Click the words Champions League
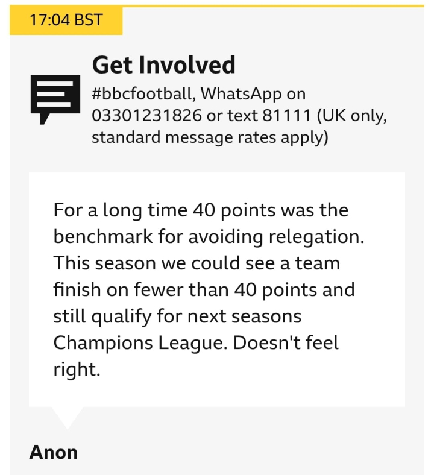Viewport: 434px width, 475px height. (140, 344)
